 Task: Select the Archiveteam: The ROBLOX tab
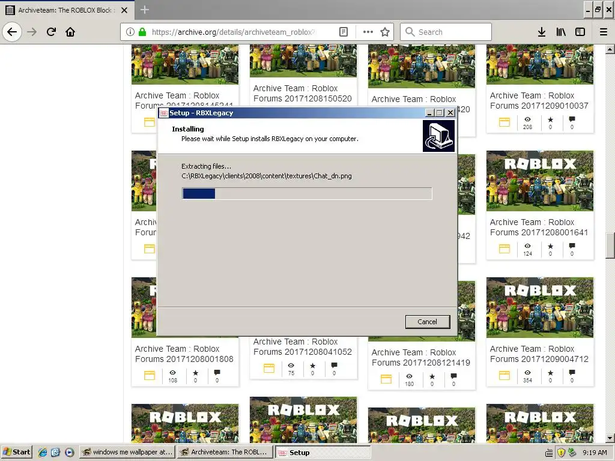tap(67, 10)
